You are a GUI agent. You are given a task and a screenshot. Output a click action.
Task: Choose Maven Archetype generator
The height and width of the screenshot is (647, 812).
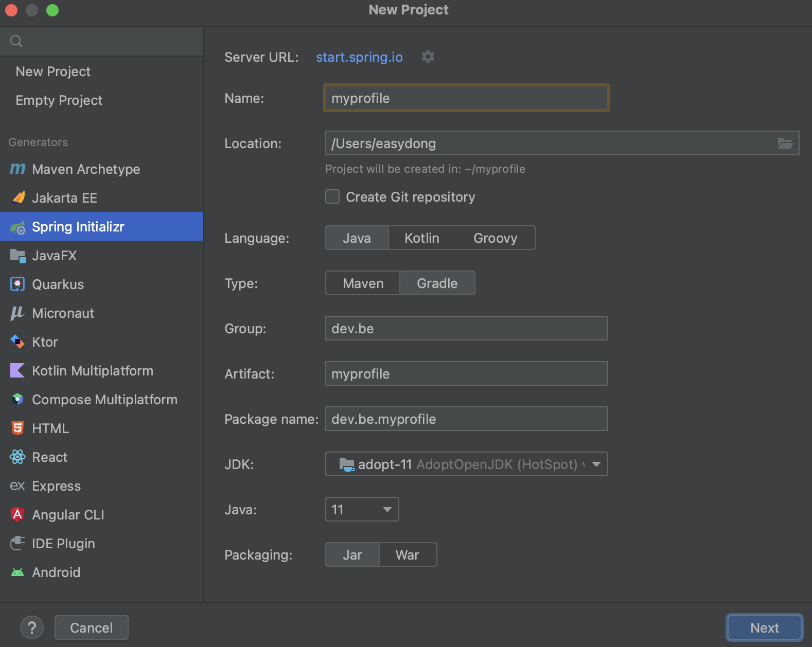(101, 169)
